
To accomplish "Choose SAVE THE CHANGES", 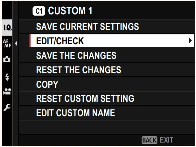I will click(76, 55).
